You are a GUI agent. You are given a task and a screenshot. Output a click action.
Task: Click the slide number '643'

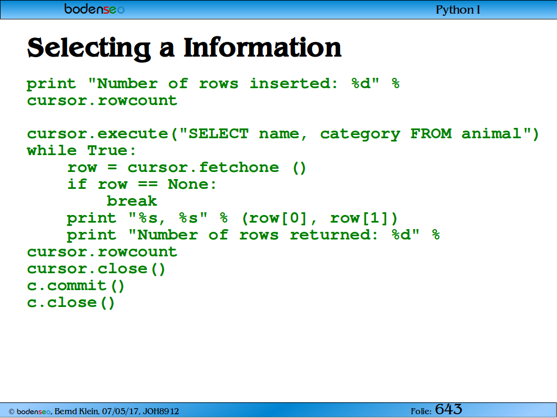click(449, 409)
